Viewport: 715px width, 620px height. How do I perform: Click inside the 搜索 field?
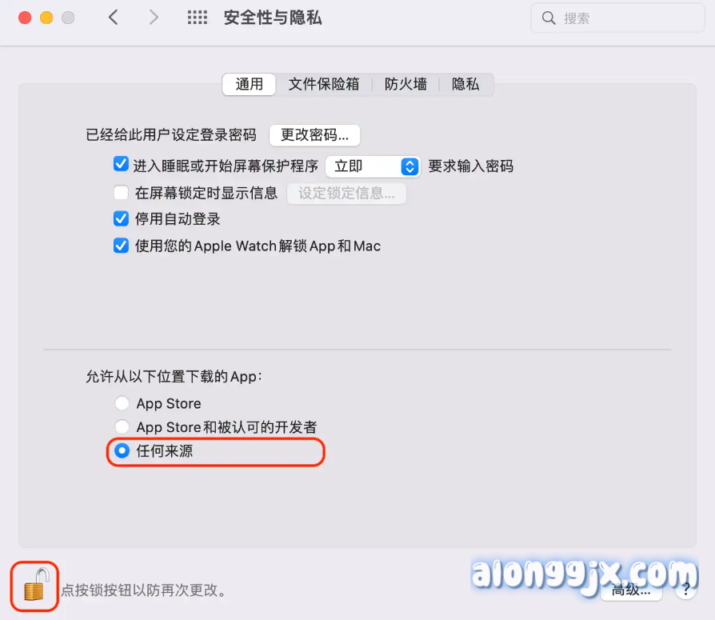[618, 18]
